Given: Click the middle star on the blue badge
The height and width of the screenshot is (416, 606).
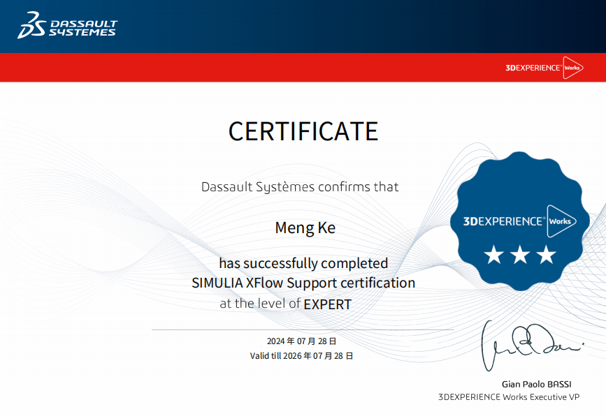Looking at the screenshot, I should pyautogui.click(x=520, y=255).
